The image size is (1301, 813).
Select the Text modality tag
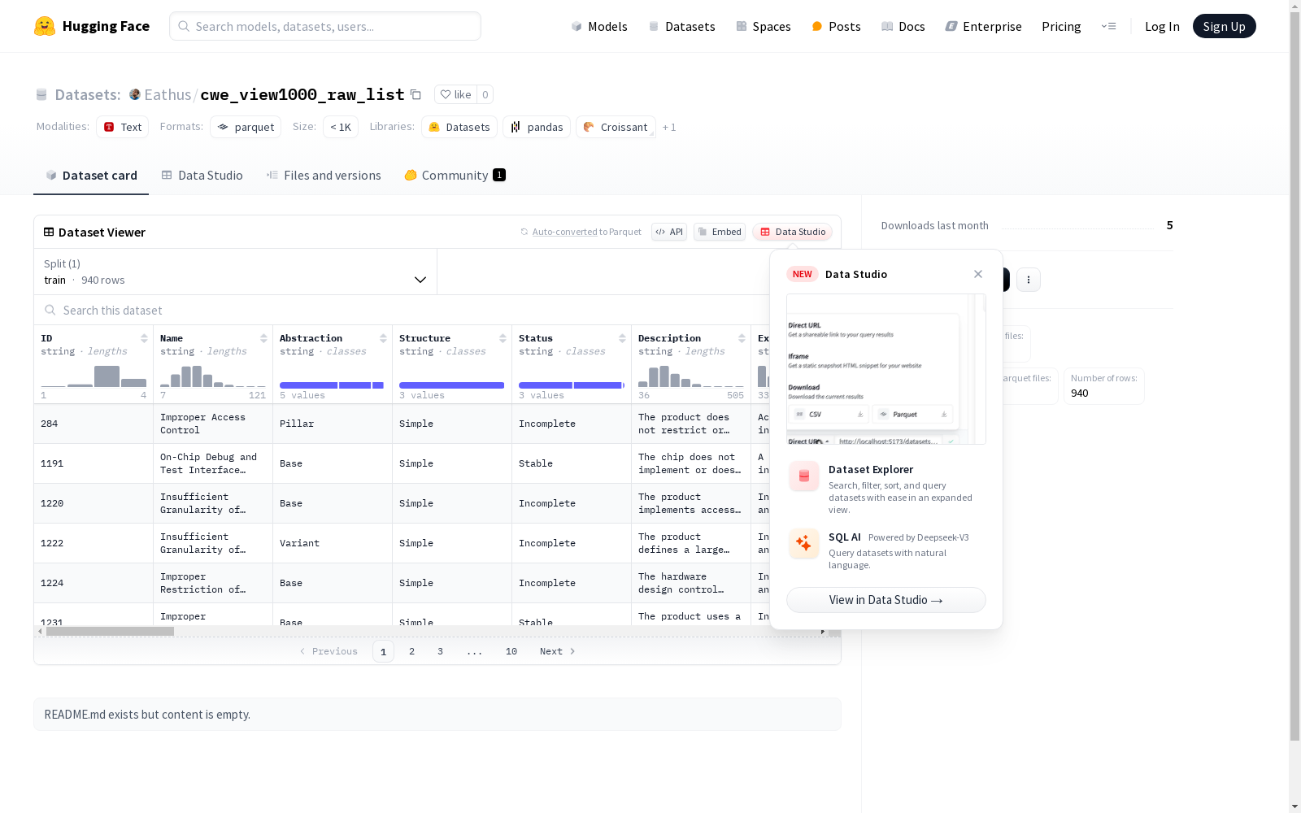123,127
